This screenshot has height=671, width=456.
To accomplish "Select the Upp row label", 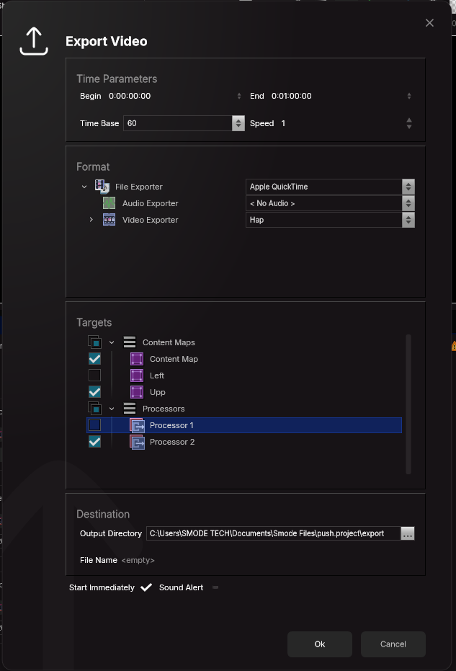I will tap(158, 392).
